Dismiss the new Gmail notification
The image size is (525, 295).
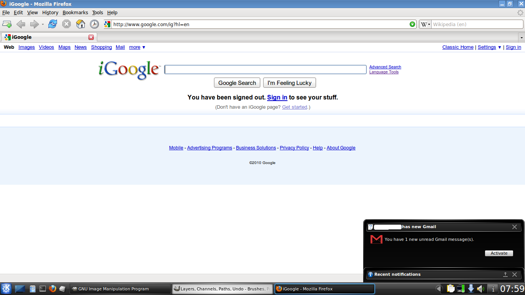coord(515,227)
